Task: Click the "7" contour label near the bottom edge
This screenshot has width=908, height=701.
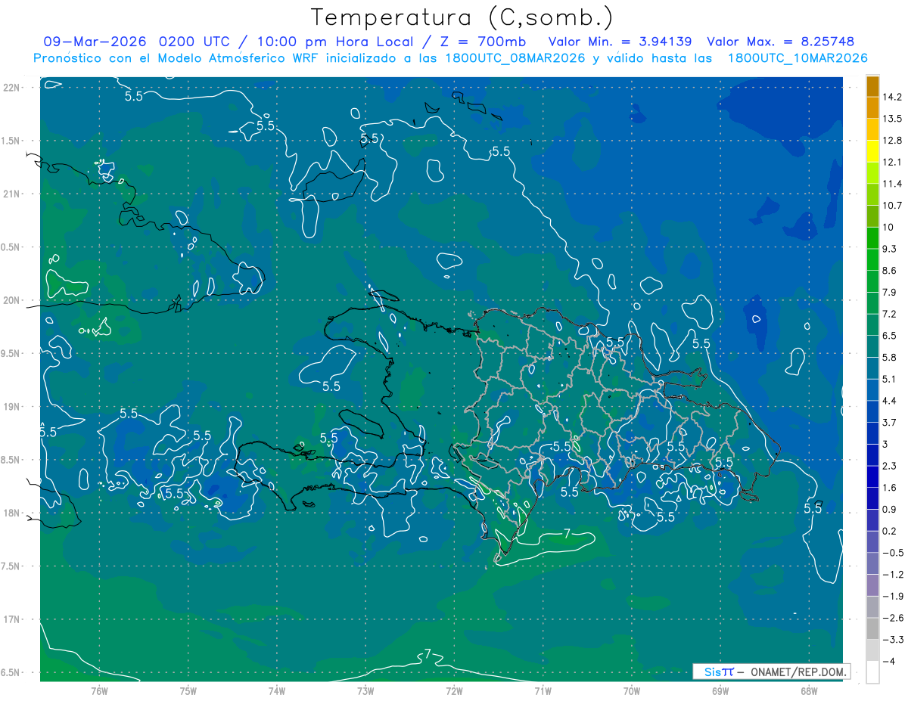Action: point(428,654)
